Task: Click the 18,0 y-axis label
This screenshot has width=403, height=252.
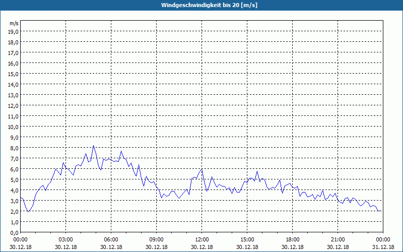Action: tap(14, 42)
